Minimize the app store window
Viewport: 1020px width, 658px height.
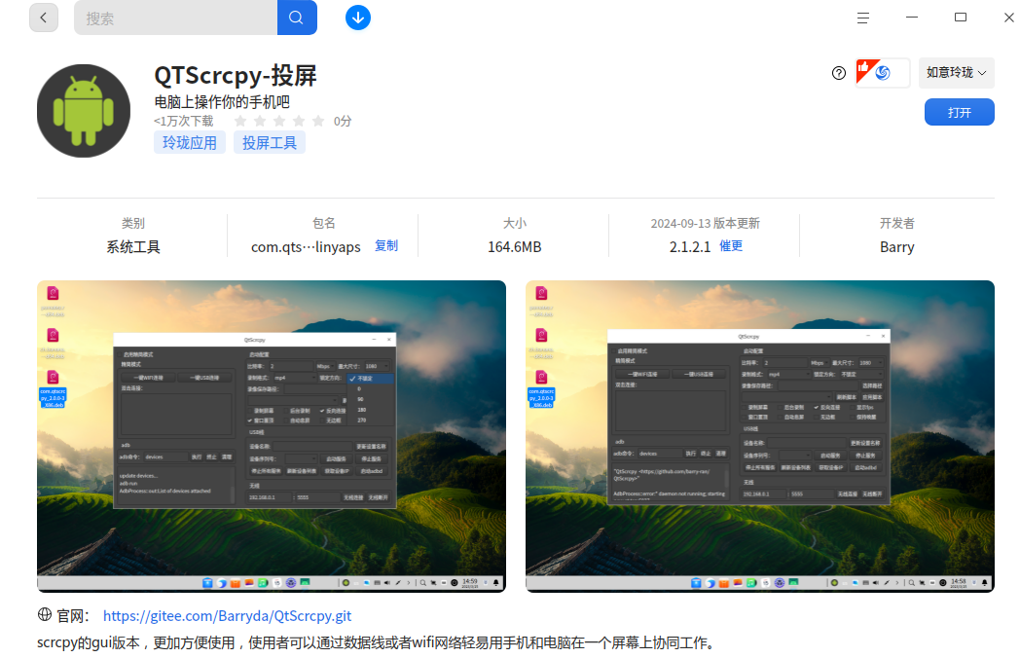click(912, 18)
